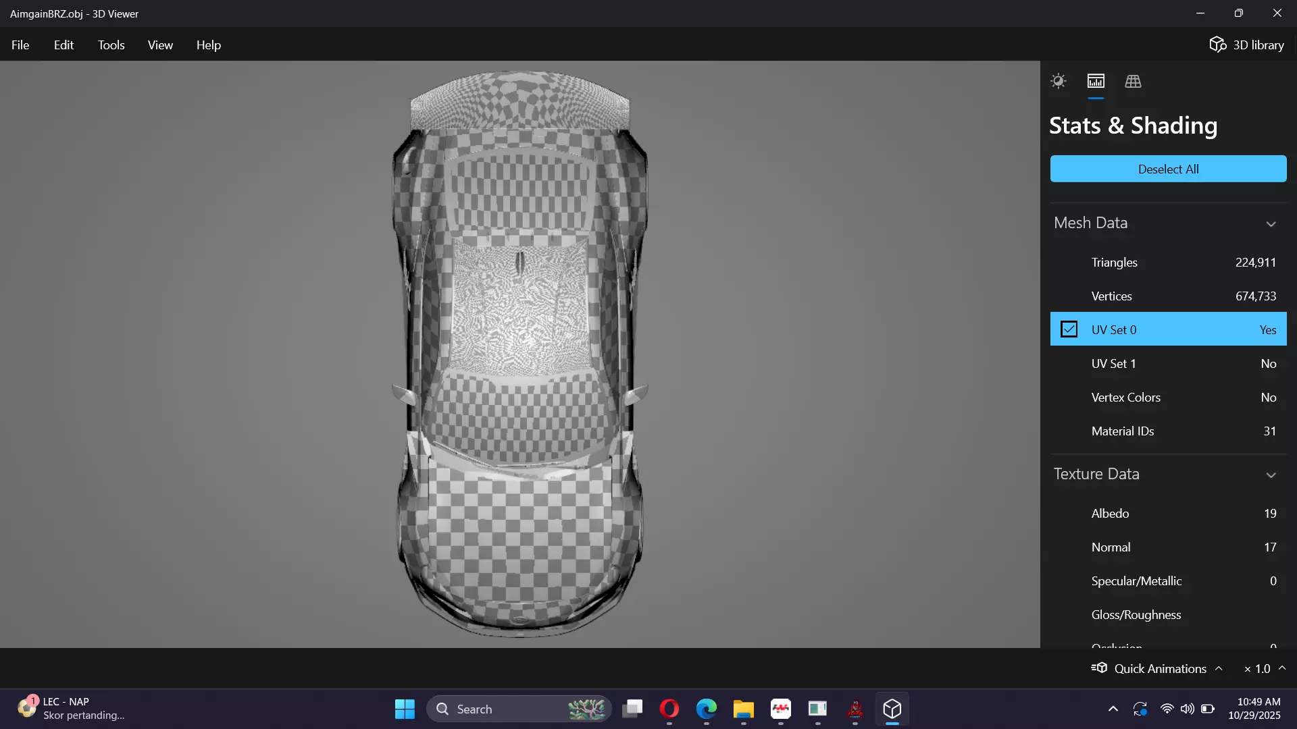The width and height of the screenshot is (1297, 729).
Task: Open the Tools menu
Action: pos(111,45)
